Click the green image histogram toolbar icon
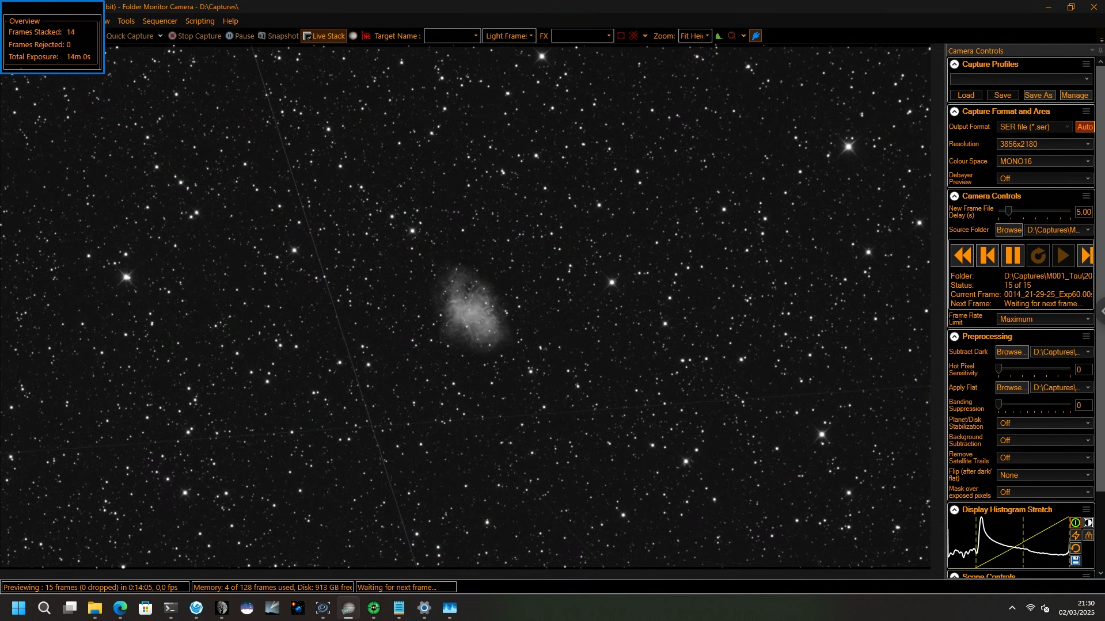The height and width of the screenshot is (621, 1105). click(719, 36)
